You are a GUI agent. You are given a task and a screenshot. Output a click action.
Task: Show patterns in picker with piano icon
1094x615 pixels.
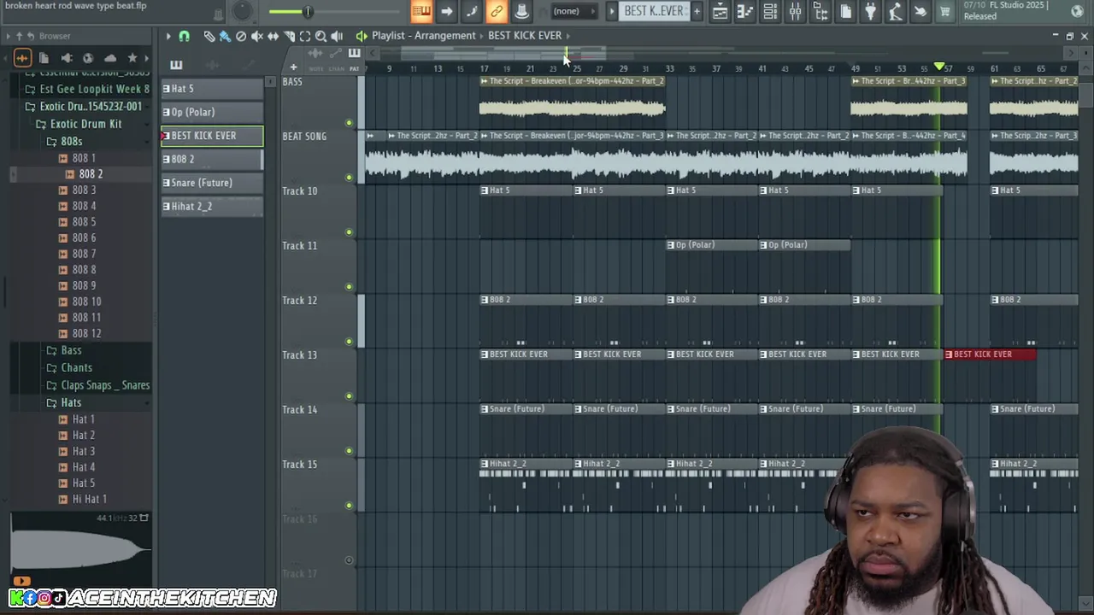pyautogui.click(x=176, y=65)
